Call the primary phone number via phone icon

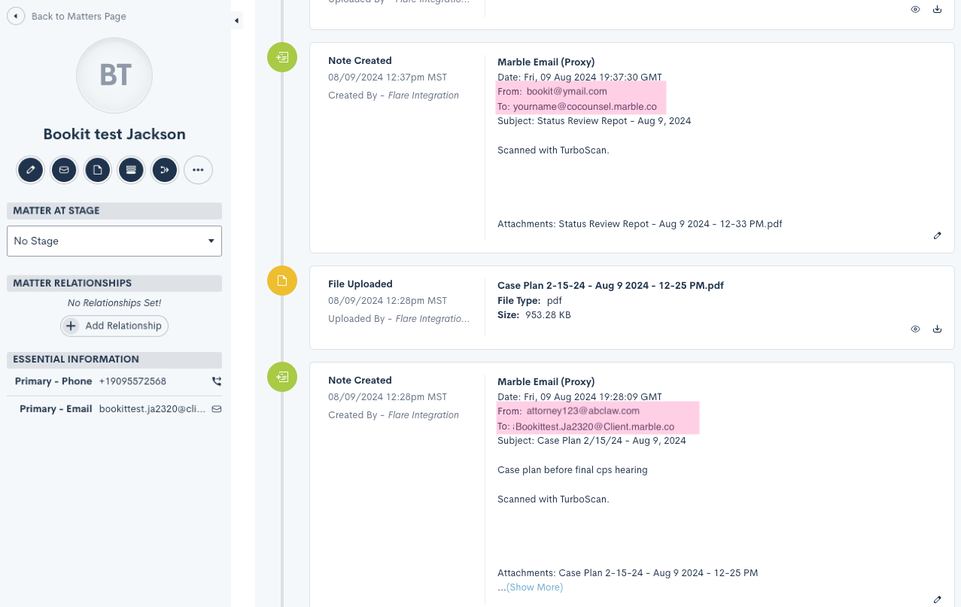[217, 381]
